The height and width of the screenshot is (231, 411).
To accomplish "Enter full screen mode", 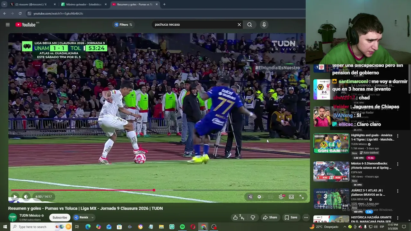I will pyautogui.click(x=302, y=197).
